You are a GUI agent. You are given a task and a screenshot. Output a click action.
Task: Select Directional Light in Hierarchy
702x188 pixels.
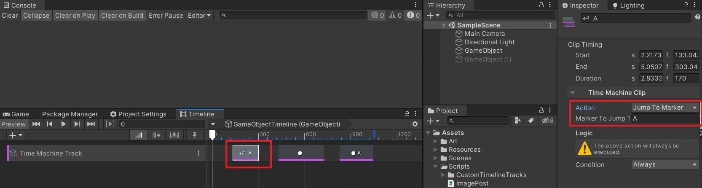click(x=490, y=42)
